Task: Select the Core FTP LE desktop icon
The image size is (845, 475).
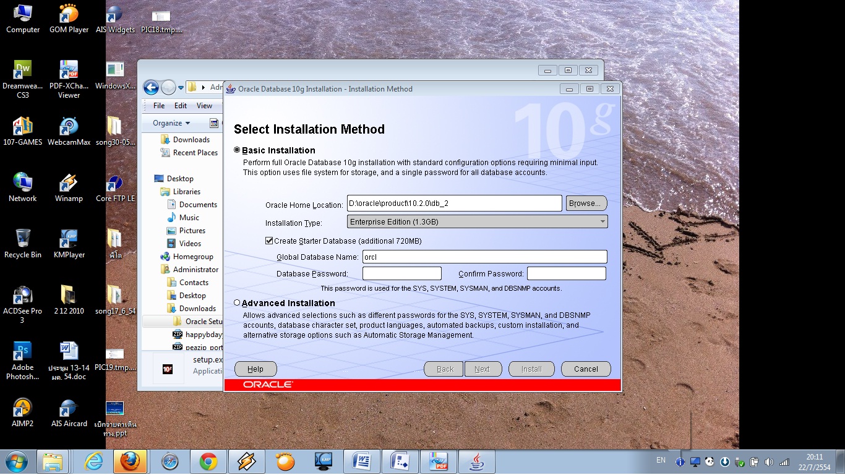Action: pos(115,187)
